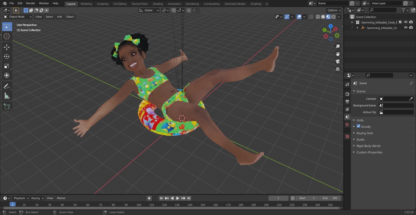Activate the Move tool
Viewport: 416px width, 215px height.
pos(7,47)
